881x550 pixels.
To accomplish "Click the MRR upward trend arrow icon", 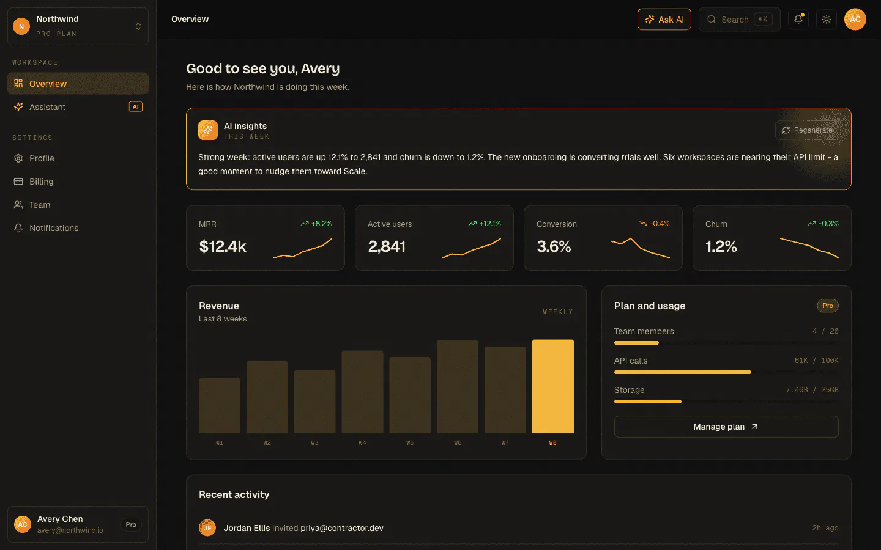I will click(305, 224).
